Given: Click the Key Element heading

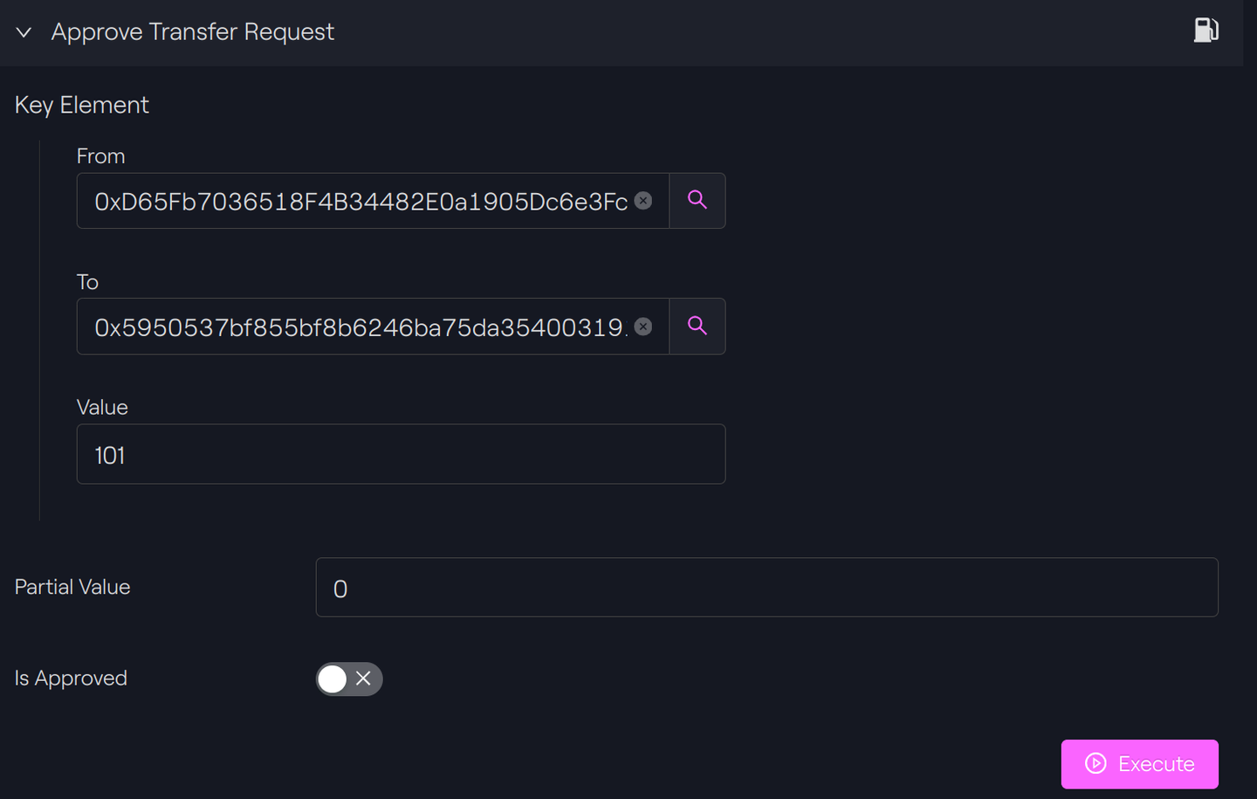Looking at the screenshot, I should coord(82,106).
